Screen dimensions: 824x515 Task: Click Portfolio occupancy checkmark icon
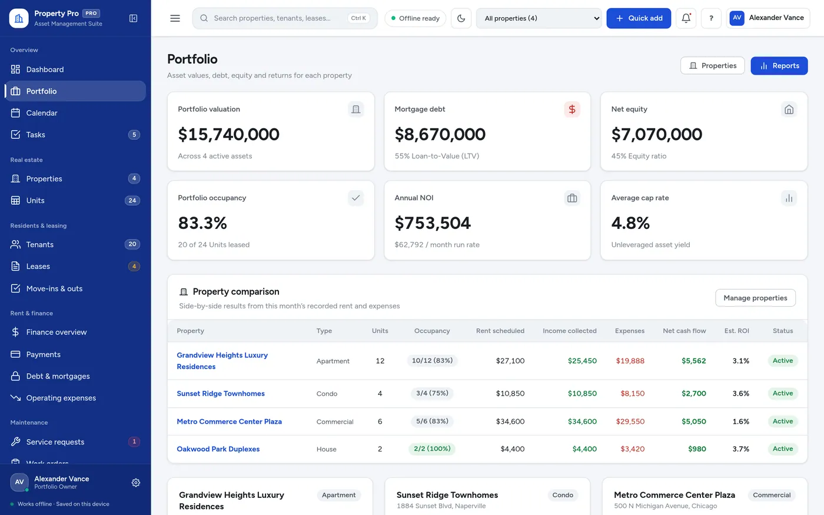[x=355, y=198]
